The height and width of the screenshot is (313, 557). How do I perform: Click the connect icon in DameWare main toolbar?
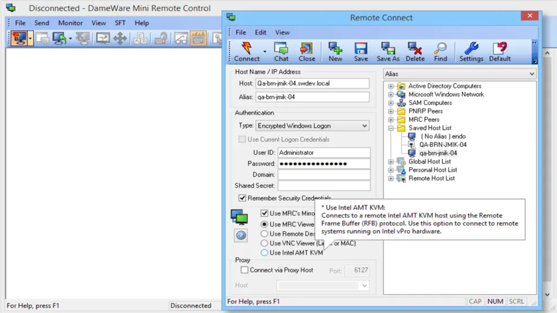pyautogui.click(x=19, y=38)
